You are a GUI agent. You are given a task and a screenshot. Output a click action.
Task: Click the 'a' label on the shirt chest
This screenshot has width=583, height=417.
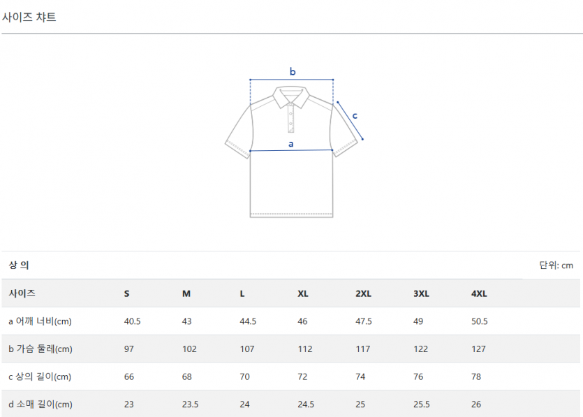291,143
